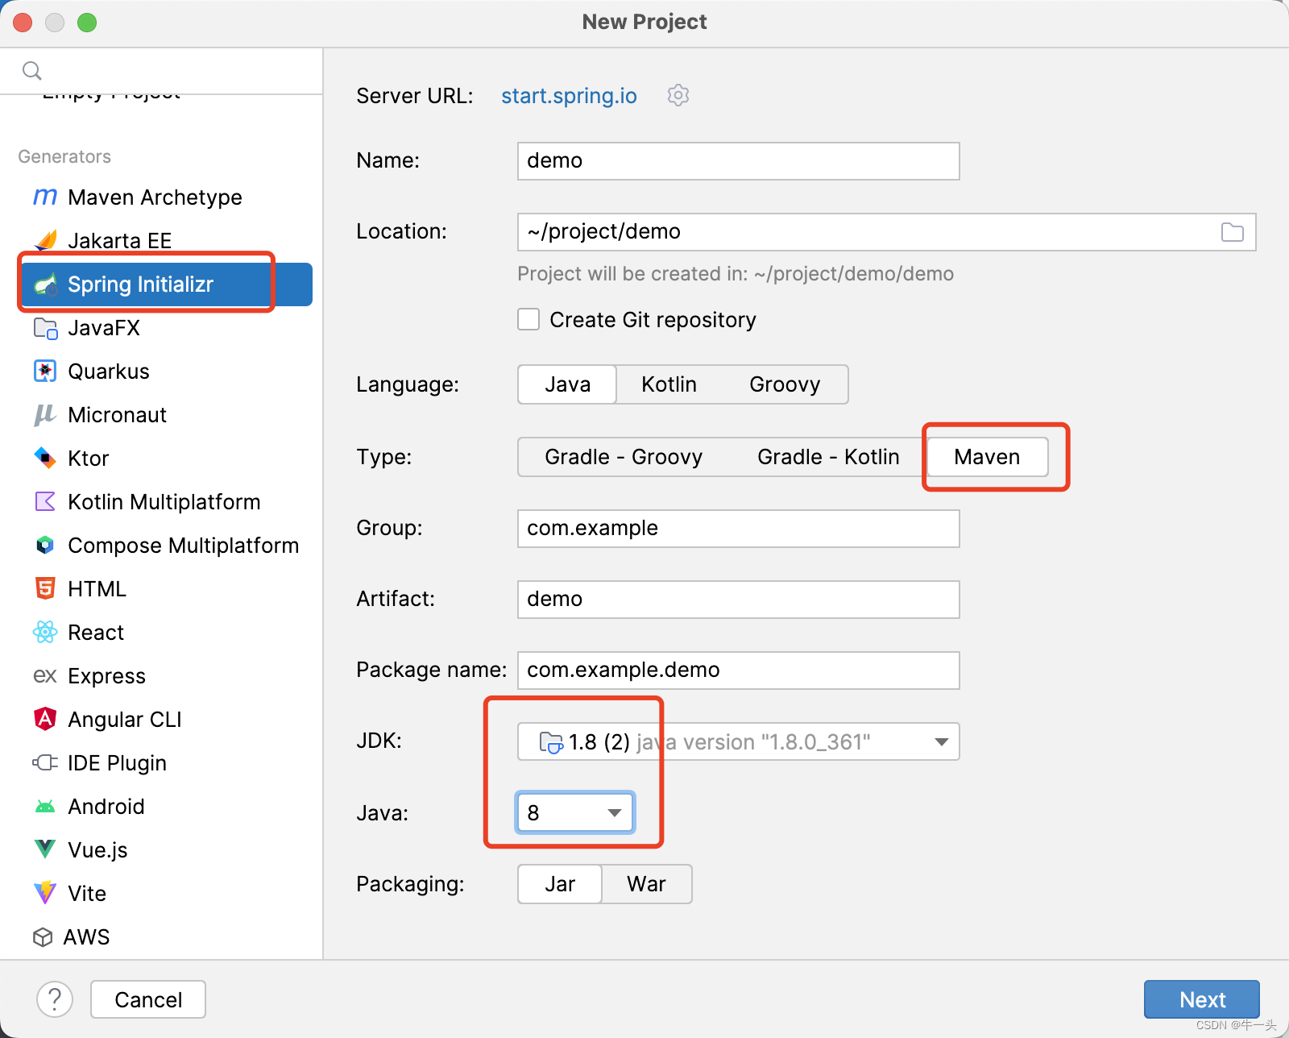The image size is (1289, 1038).
Task: Click the Package name field
Action: [x=738, y=670]
